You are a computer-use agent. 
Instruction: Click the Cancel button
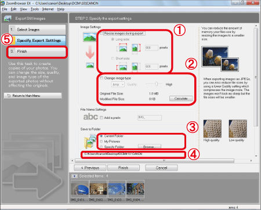[x=161, y=168]
